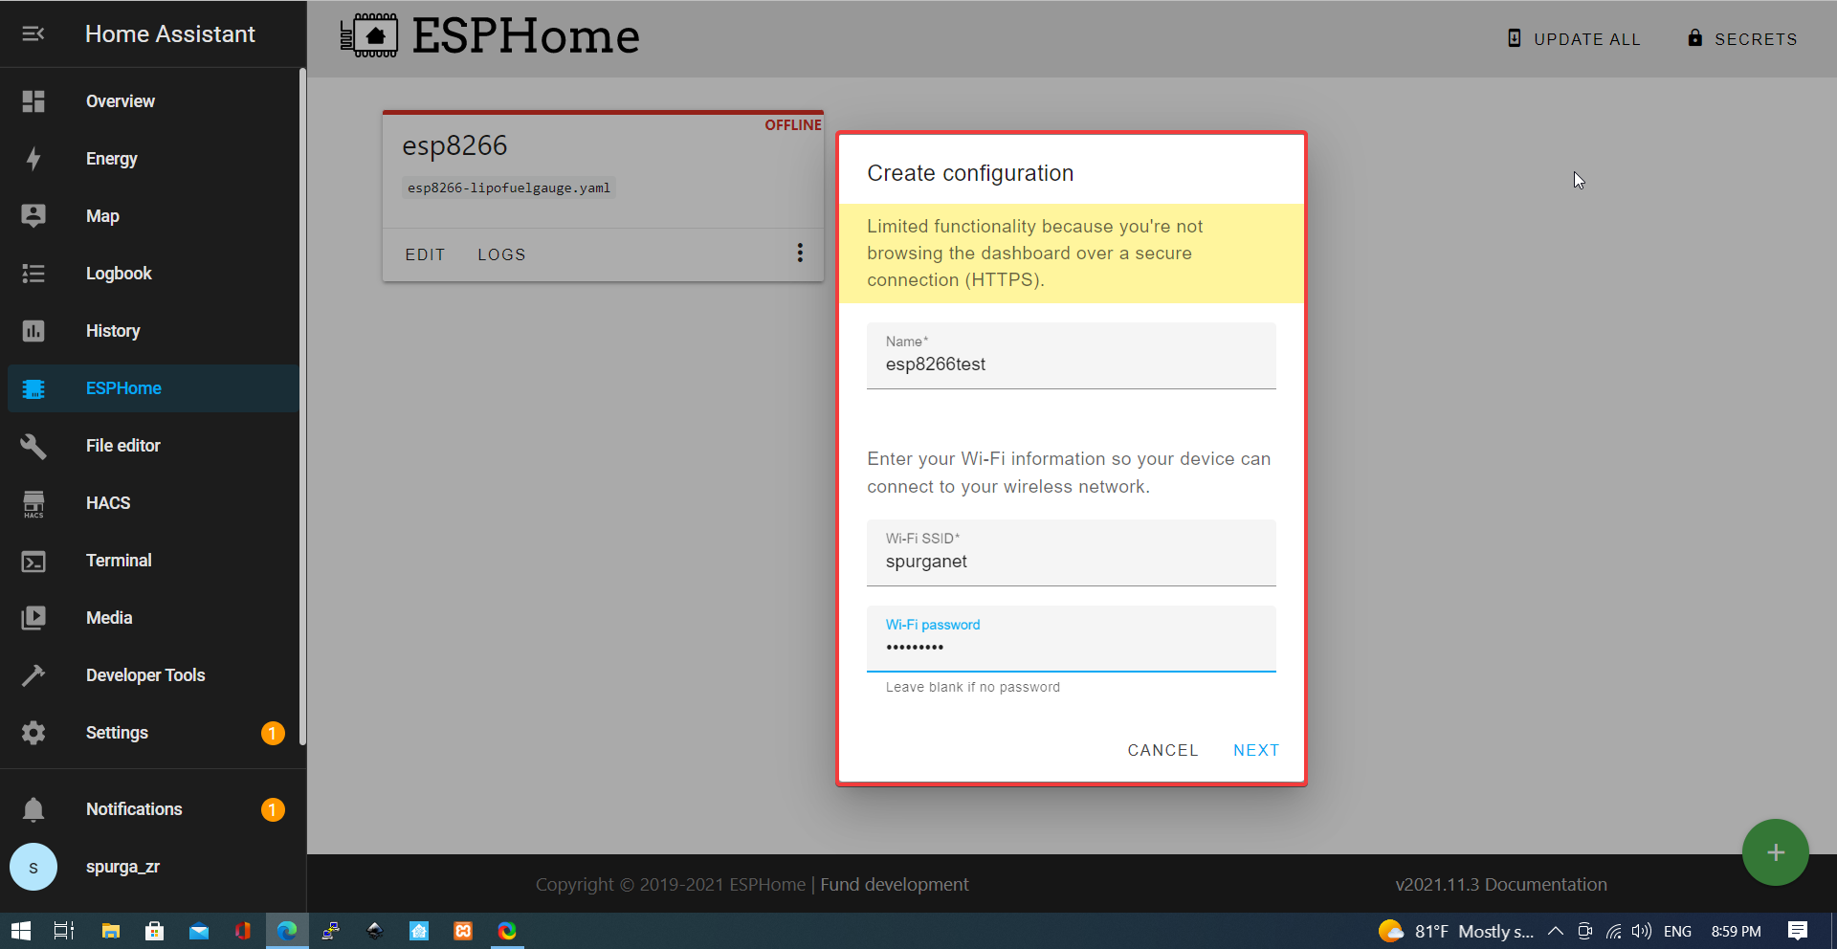Collapse the sidebar with the hamburger icon
The width and height of the screenshot is (1837, 949).
point(34,33)
